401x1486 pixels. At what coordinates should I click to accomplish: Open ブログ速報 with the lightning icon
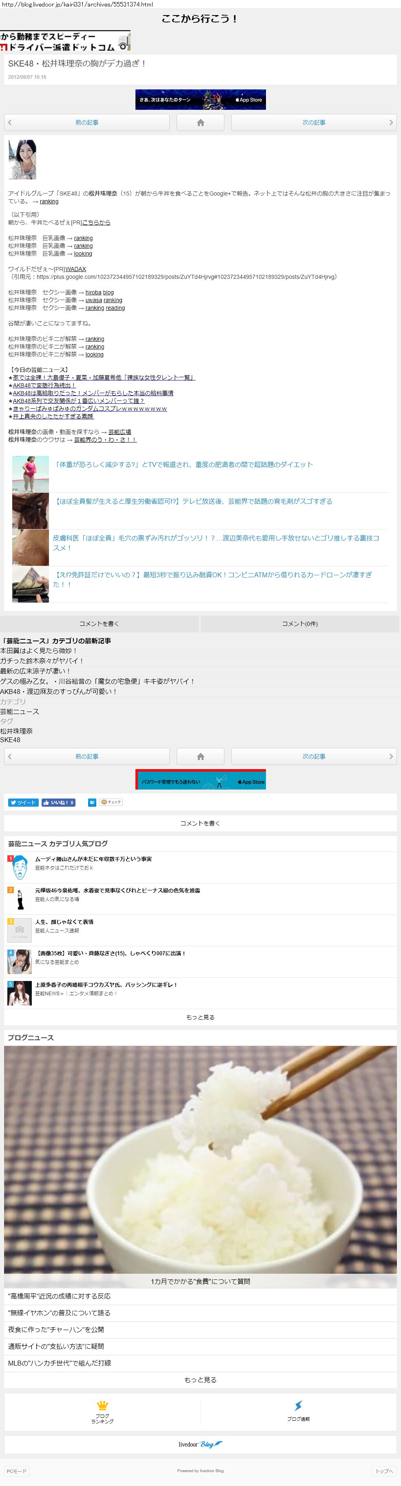[x=299, y=1412]
